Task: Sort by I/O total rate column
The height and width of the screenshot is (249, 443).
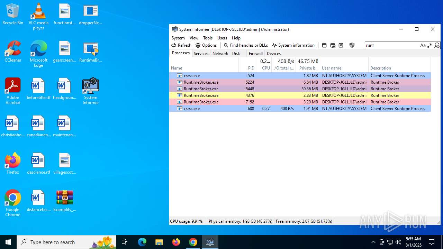Action: pos(283,65)
